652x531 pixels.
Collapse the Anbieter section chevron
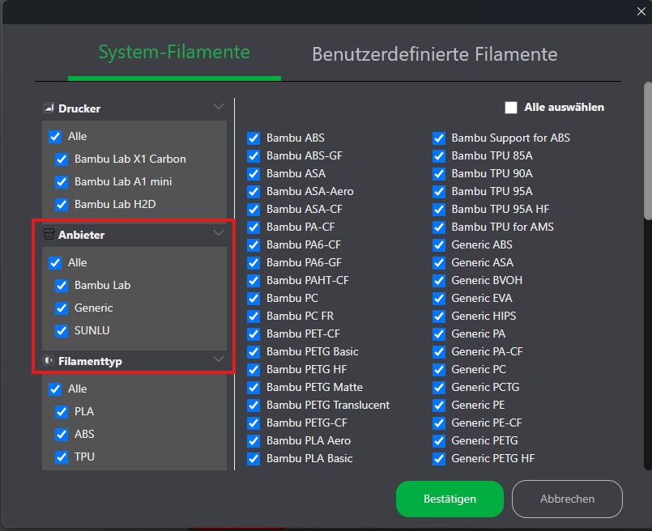click(x=219, y=232)
